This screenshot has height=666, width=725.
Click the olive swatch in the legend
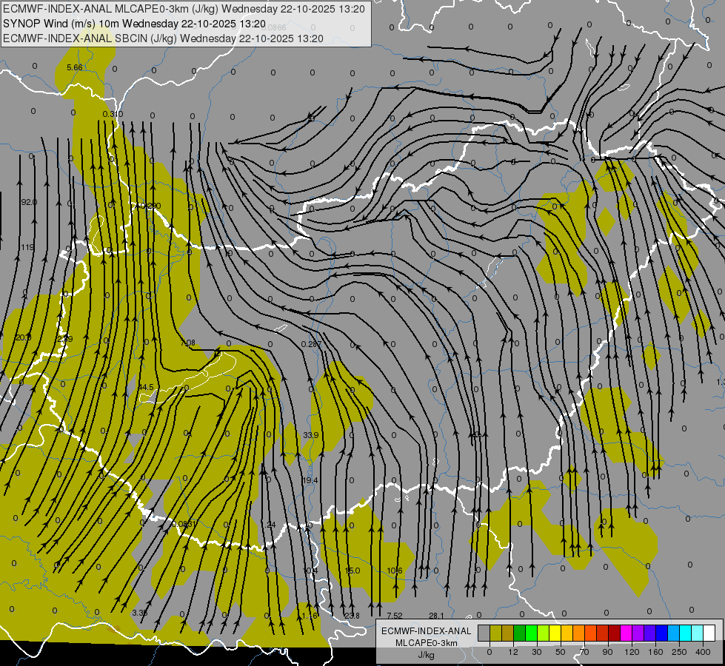(x=495, y=633)
